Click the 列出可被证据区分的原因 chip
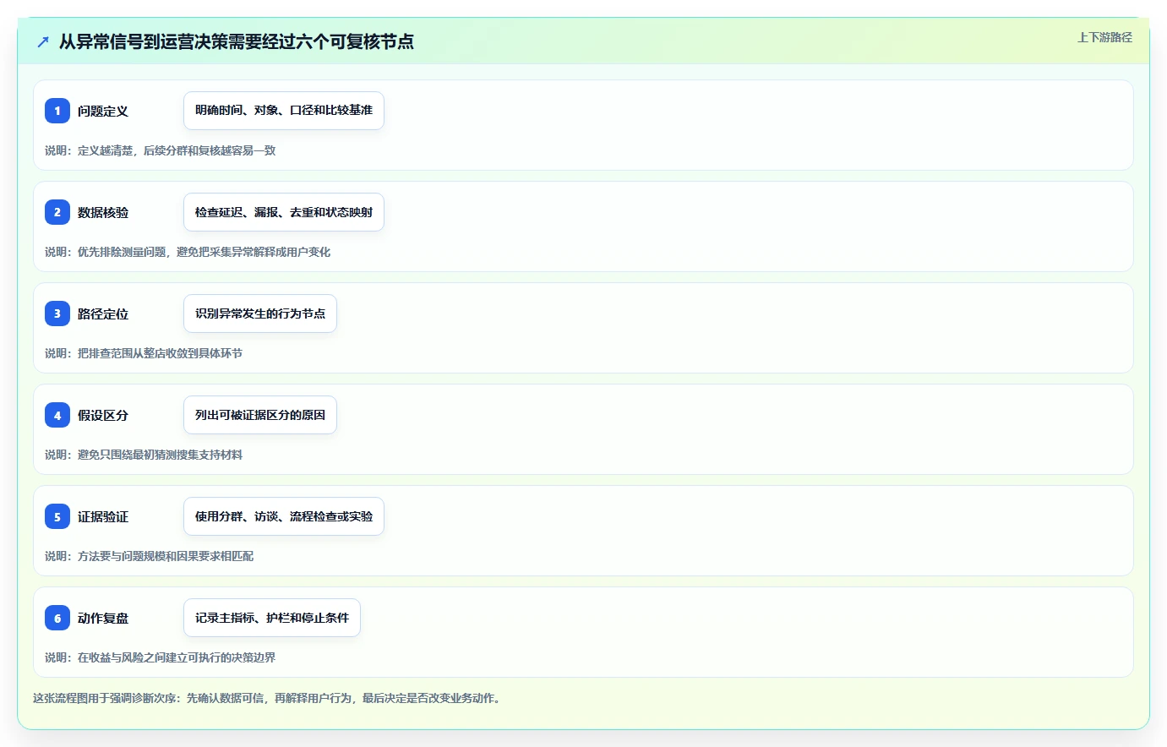Screen dimensions: 1167x747 [x=260, y=415]
